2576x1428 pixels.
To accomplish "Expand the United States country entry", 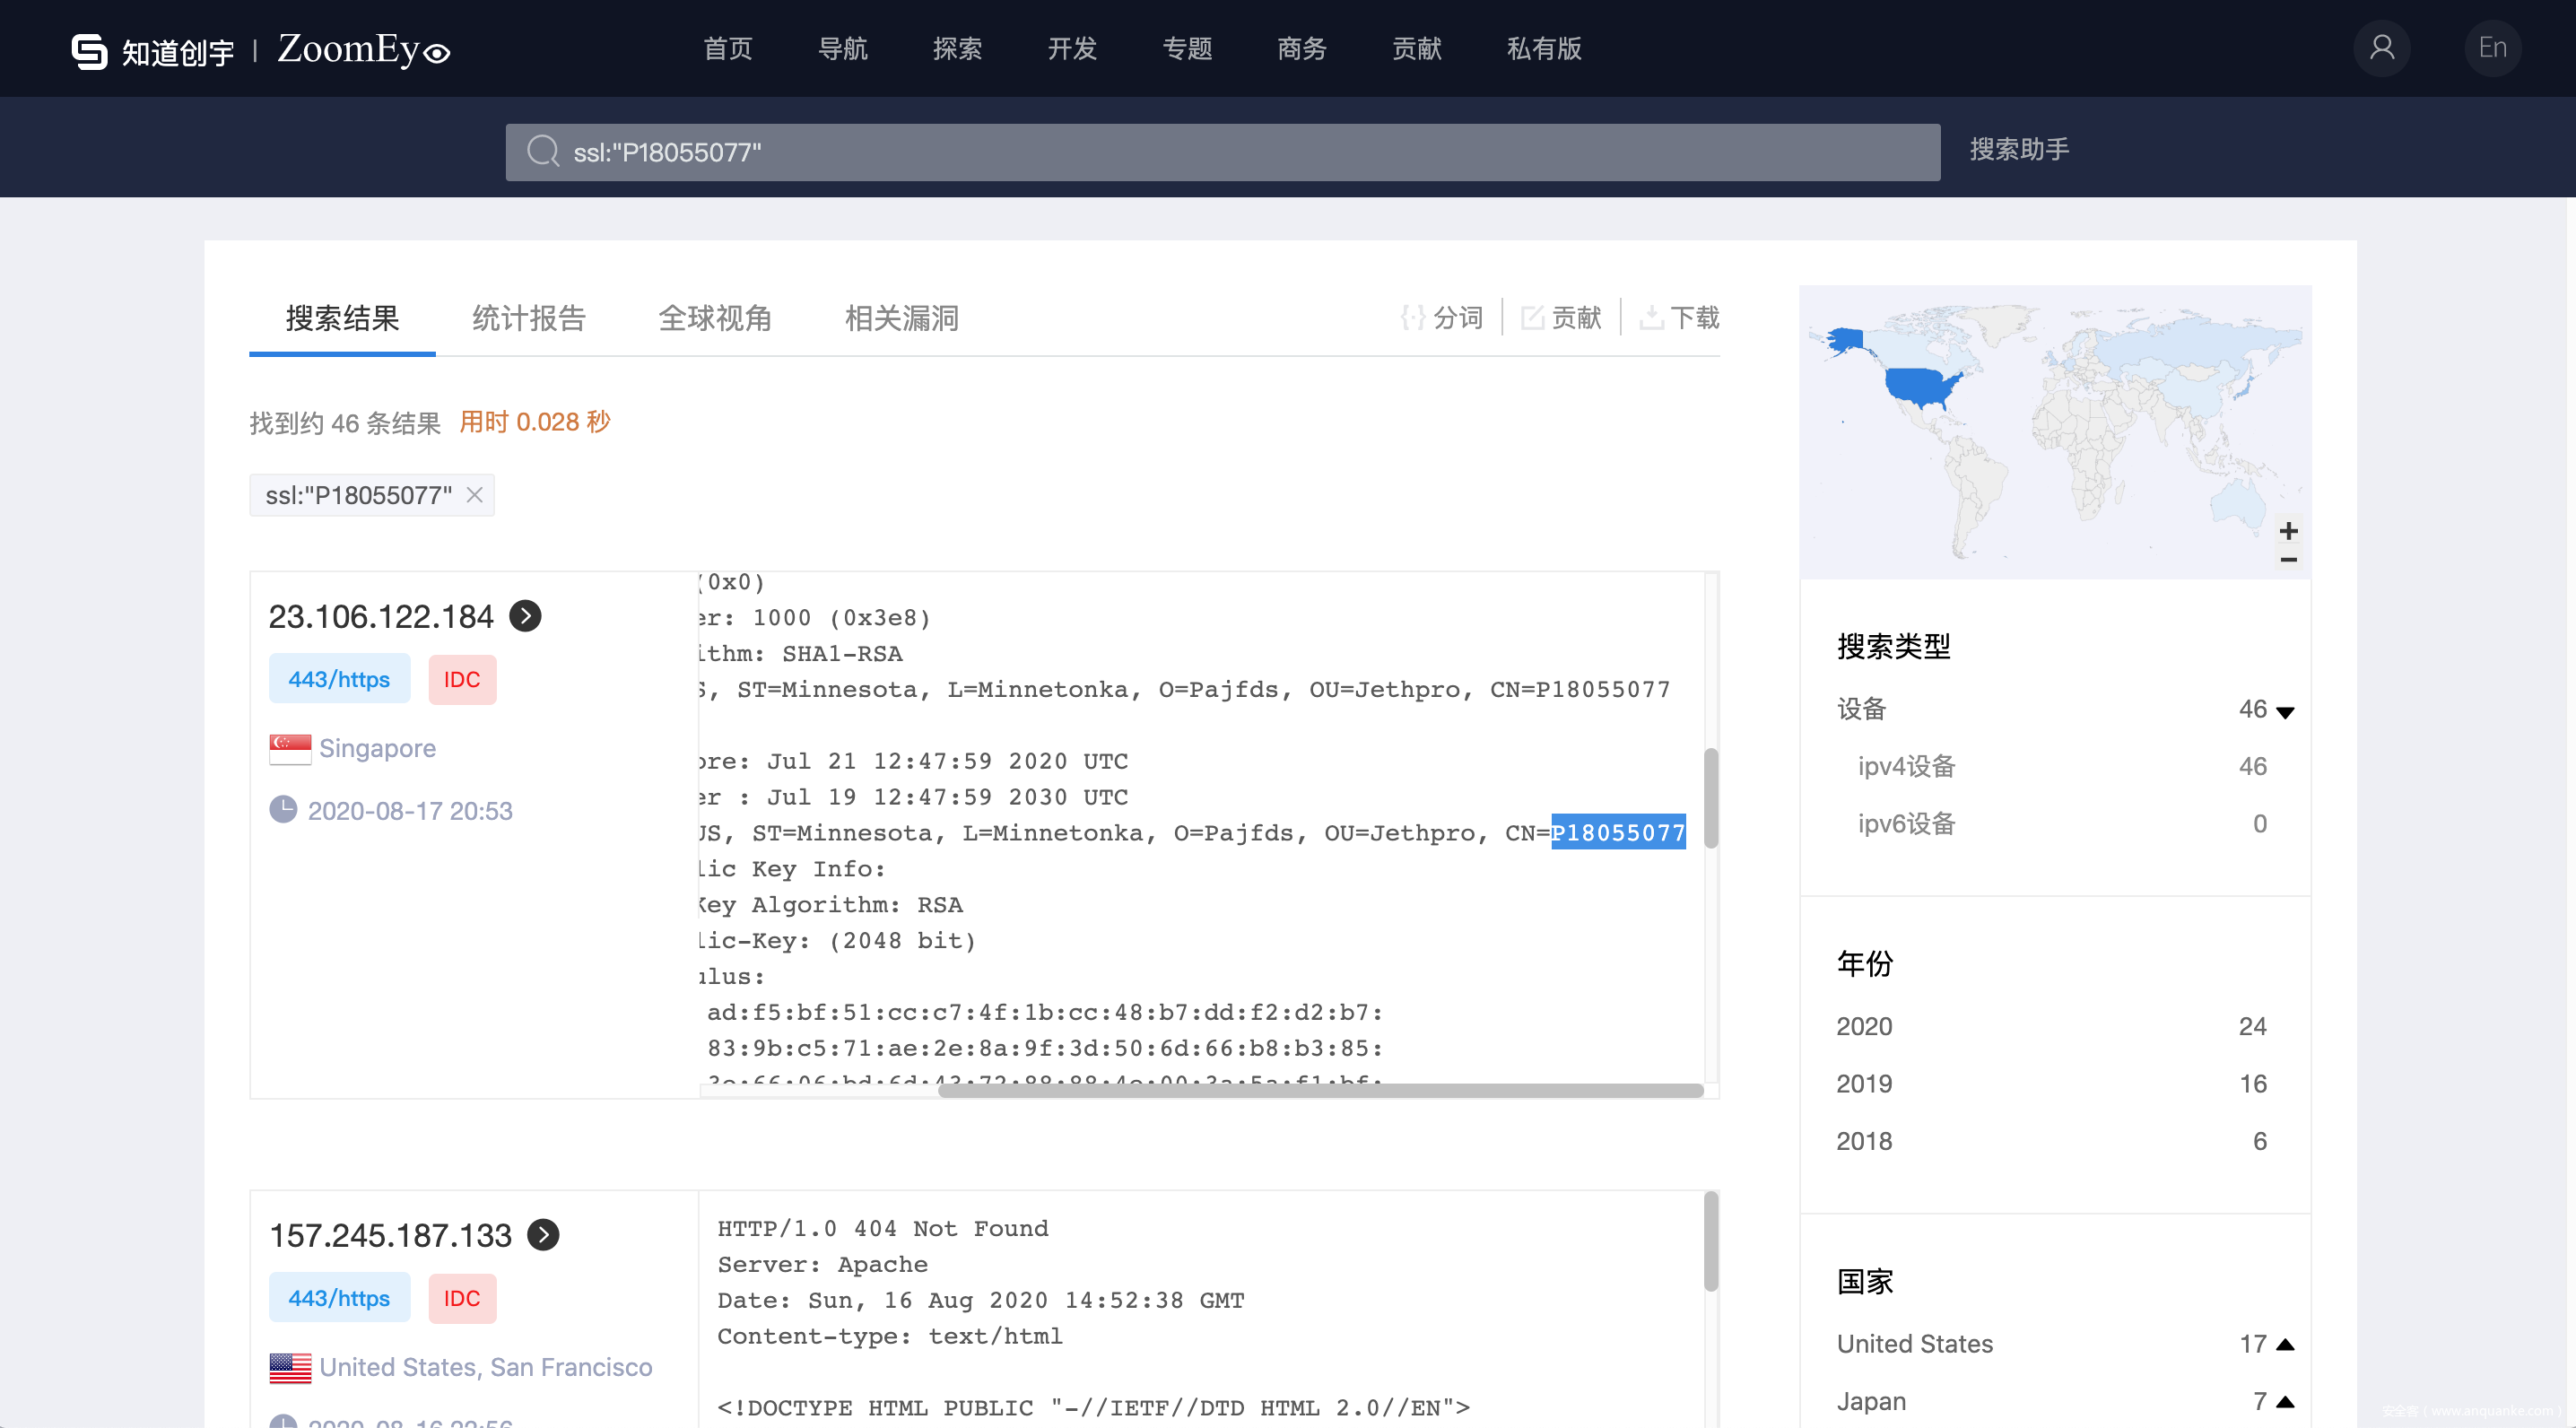I will pos(2285,1345).
